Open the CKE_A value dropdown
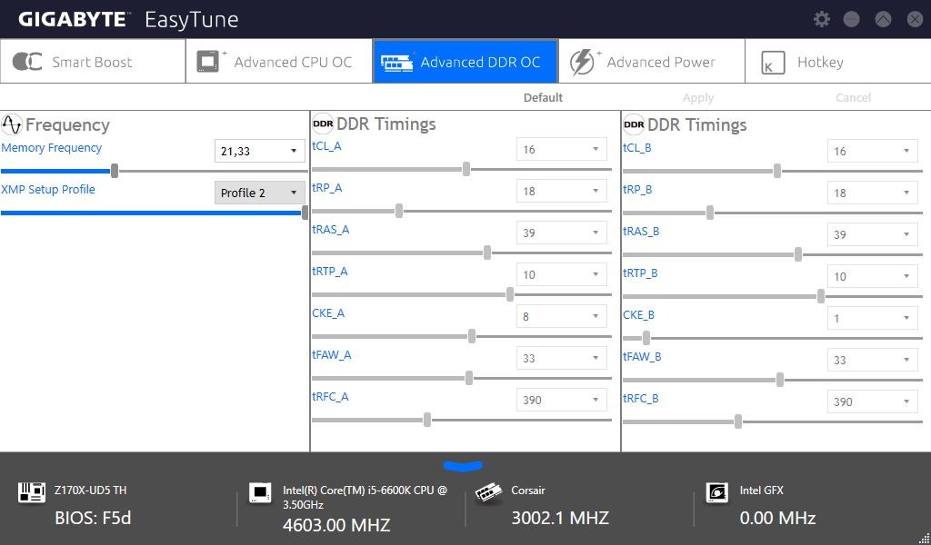The height and width of the screenshot is (545, 931). [x=561, y=316]
